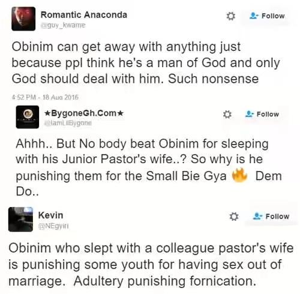Visit Romantic Anaconda display name link
Viewport: 300px width, 294px height.
click(x=84, y=15)
